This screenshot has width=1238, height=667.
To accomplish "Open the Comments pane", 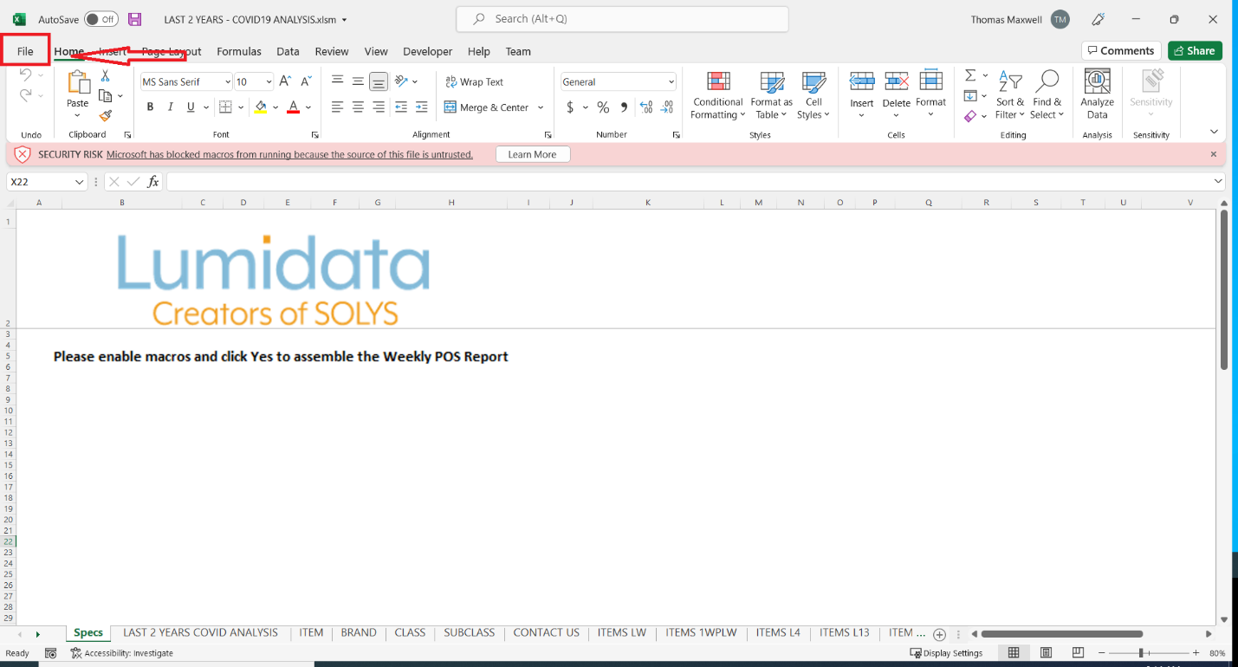I will pos(1121,51).
